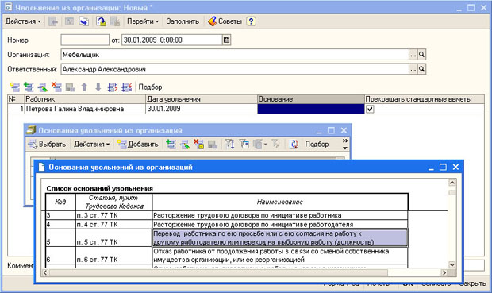
Task: Open the Организация magnifier lookup icon
Action: click(421, 54)
